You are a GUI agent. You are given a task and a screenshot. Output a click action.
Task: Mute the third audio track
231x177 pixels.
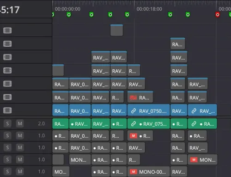(20, 147)
